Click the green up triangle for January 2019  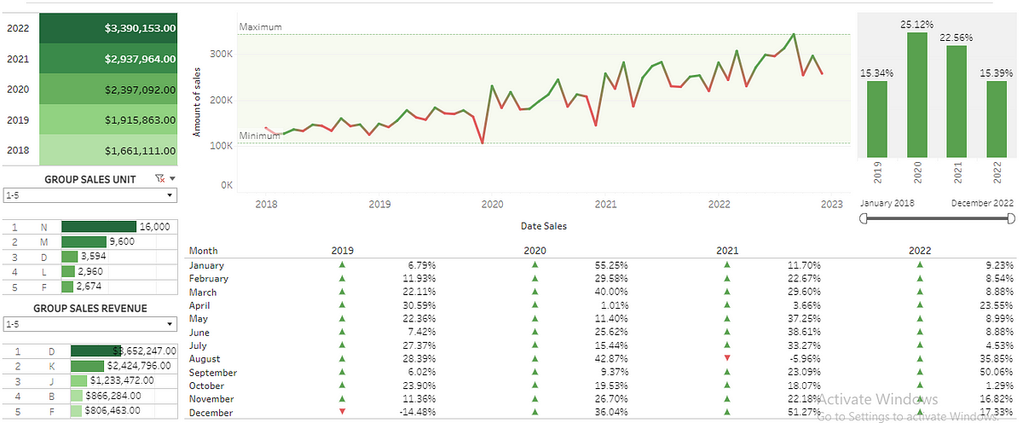click(343, 264)
